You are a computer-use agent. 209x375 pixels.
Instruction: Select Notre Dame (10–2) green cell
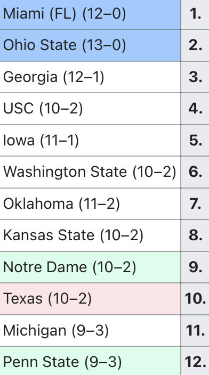pyautogui.click(x=90, y=267)
